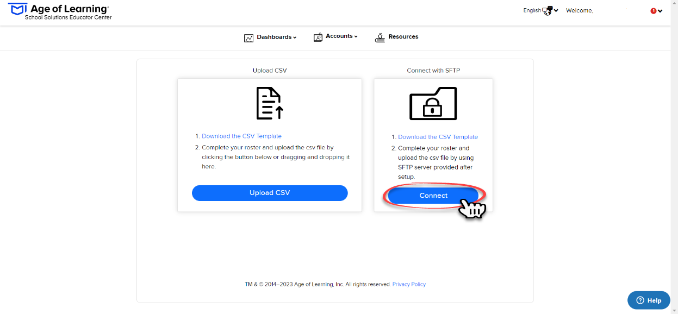Click the language globe icon beside English
Viewport: 678px width, 314px height.
pos(548,11)
